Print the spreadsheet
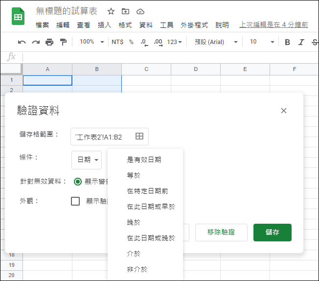The height and width of the screenshot is (281, 319). 49,42
